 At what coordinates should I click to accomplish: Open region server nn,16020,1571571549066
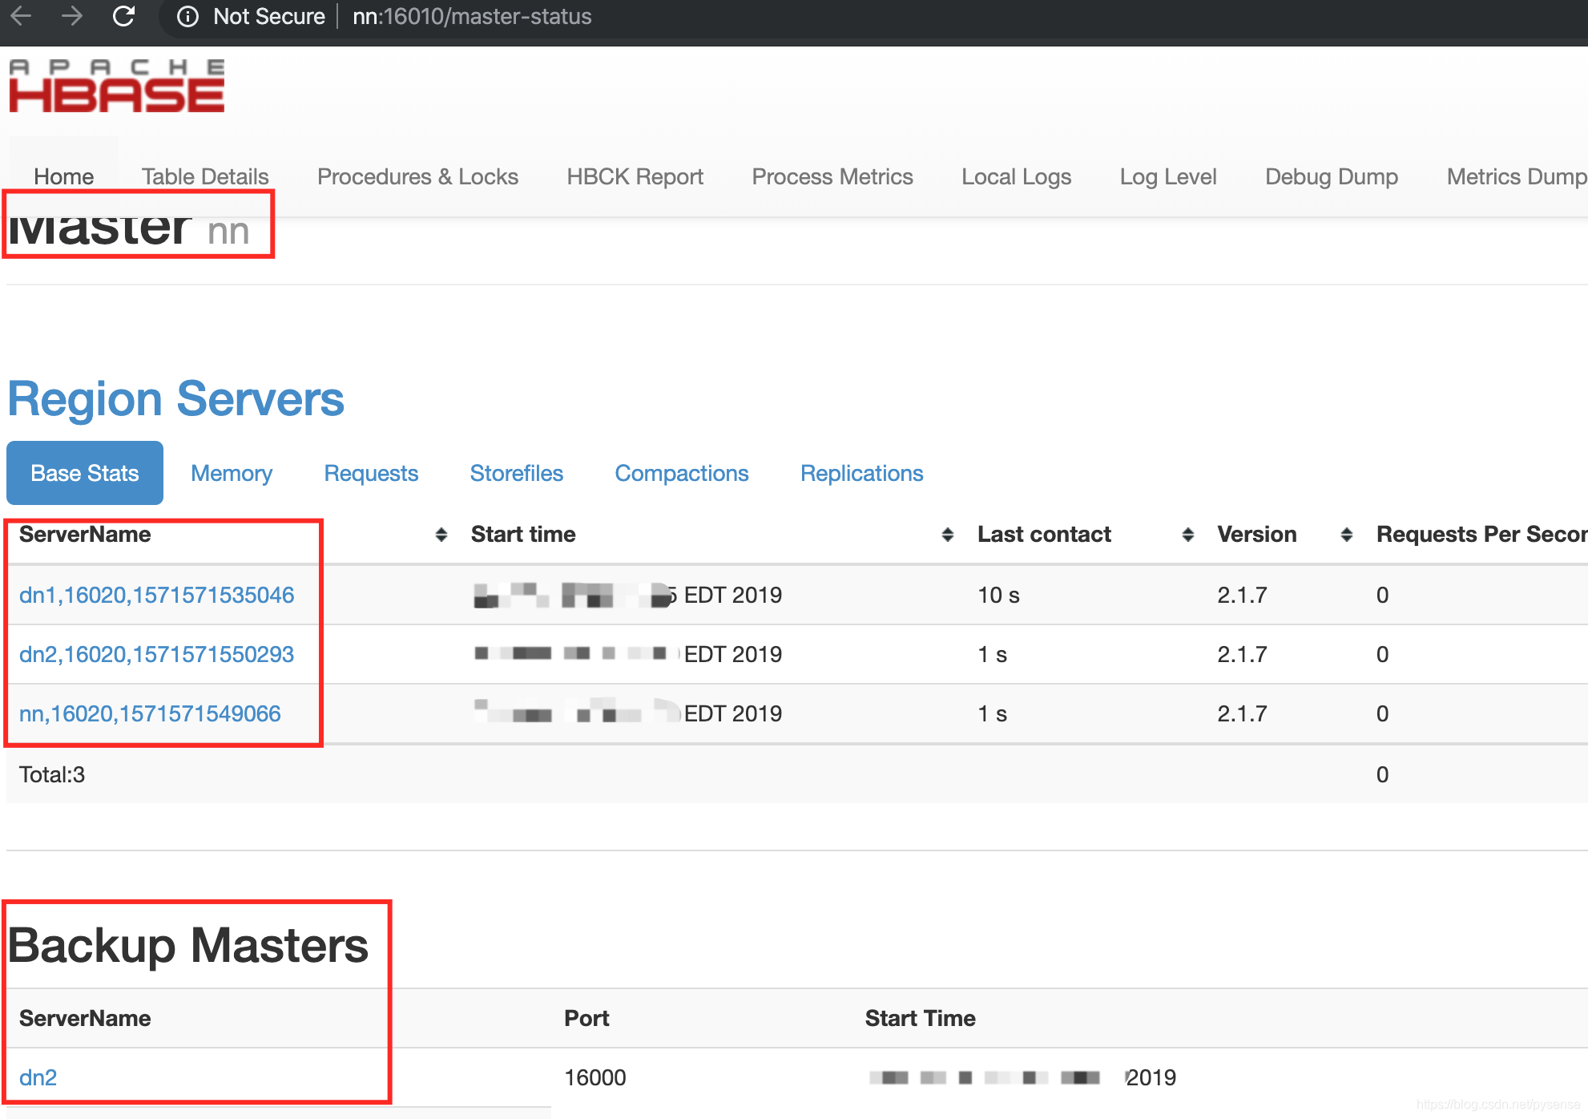pyautogui.click(x=150, y=713)
